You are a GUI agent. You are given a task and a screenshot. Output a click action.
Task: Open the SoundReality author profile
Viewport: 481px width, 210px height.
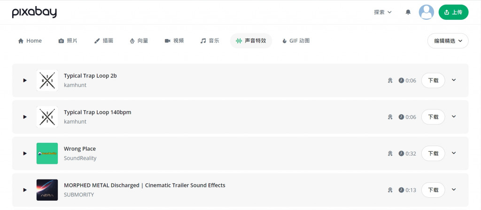(x=80, y=158)
